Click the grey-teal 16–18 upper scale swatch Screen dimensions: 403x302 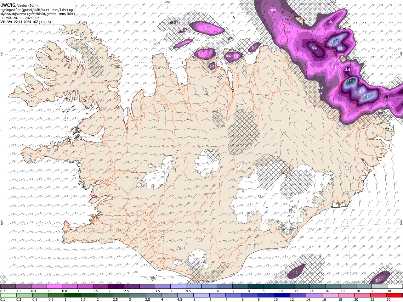coord(333,287)
